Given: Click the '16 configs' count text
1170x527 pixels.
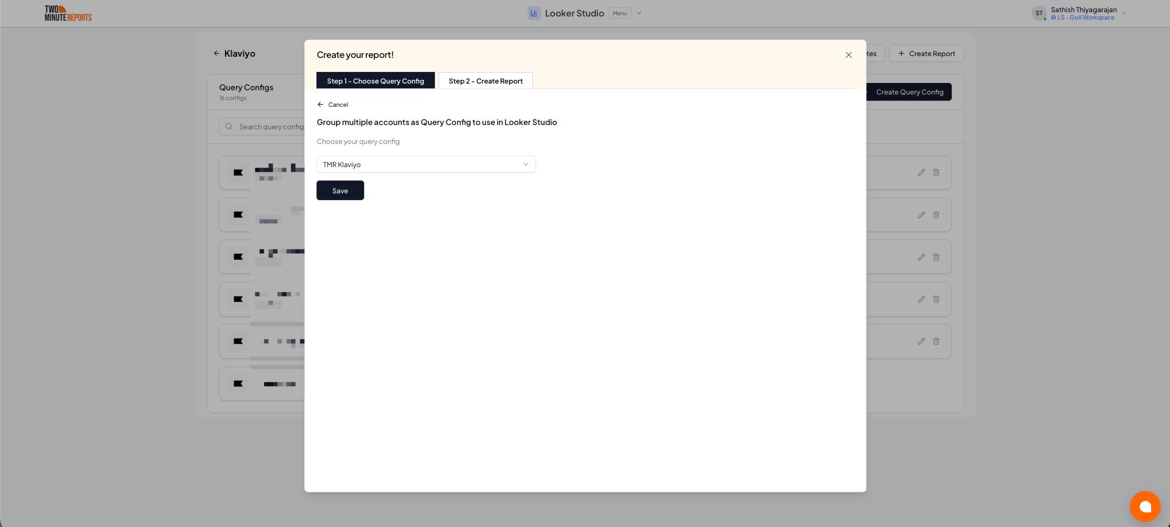Looking at the screenshot, I should (x=233, y=98).
